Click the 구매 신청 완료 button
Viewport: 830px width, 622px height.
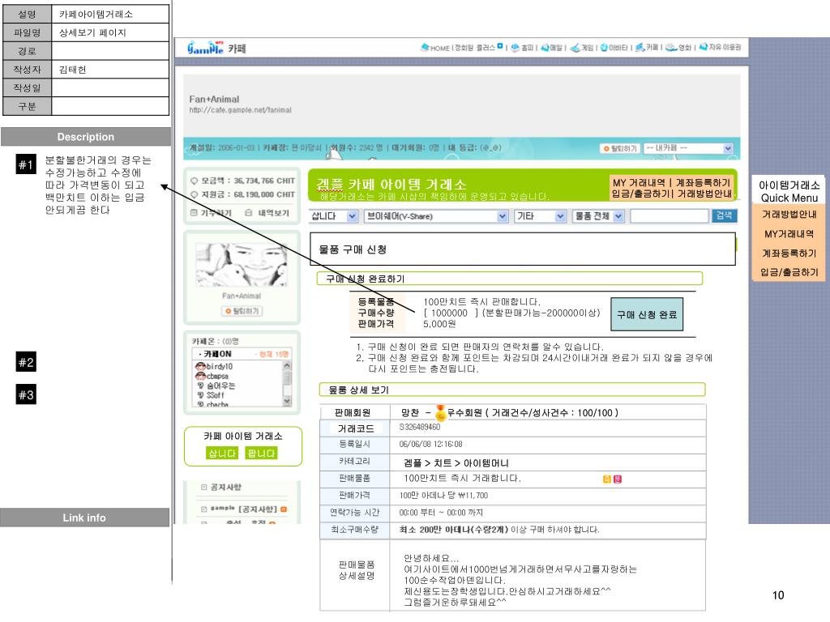(647, 315)
